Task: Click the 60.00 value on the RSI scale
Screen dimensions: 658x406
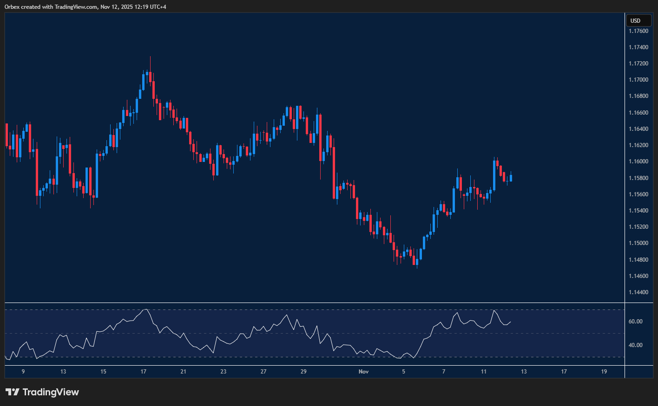Action: coord(636,321)
